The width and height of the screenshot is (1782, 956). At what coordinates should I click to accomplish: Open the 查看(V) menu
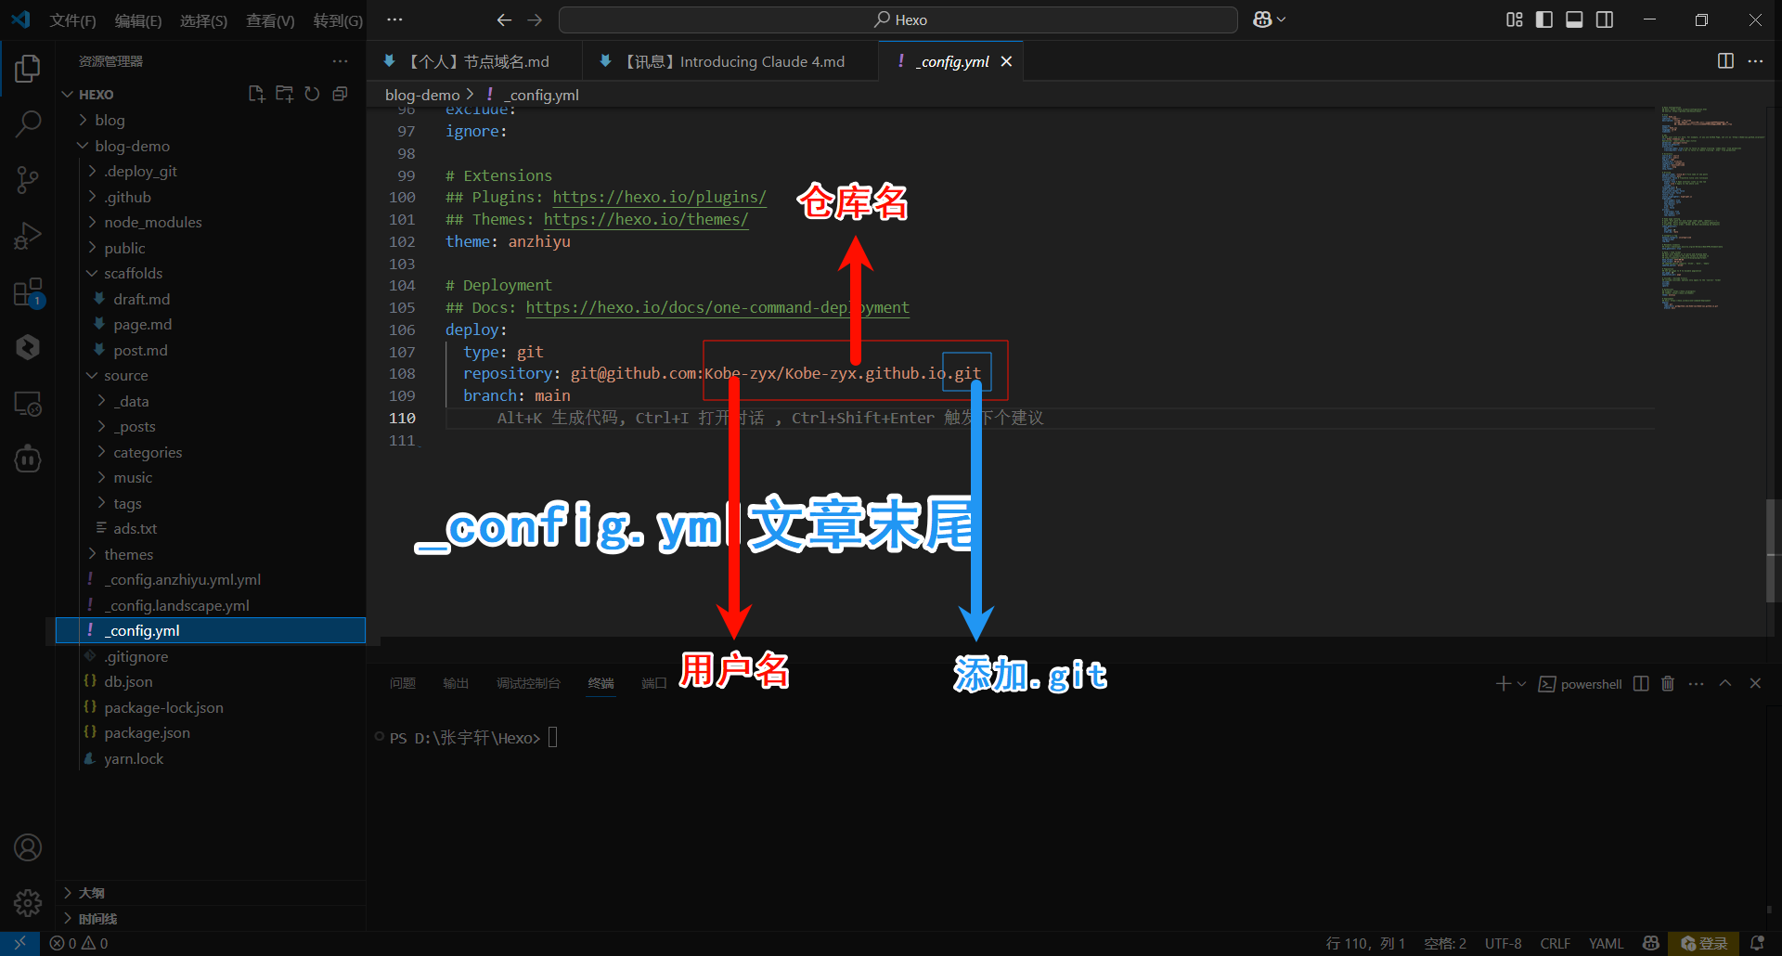click(x=270, y=19)
